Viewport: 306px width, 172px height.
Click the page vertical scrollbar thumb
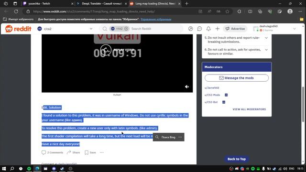pyautogui.click(x=303, y=104)
